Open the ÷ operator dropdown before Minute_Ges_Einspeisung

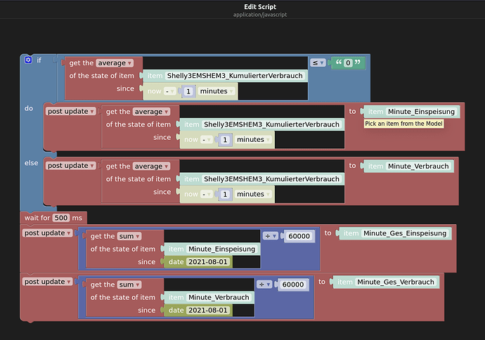(x=271, y=236)
